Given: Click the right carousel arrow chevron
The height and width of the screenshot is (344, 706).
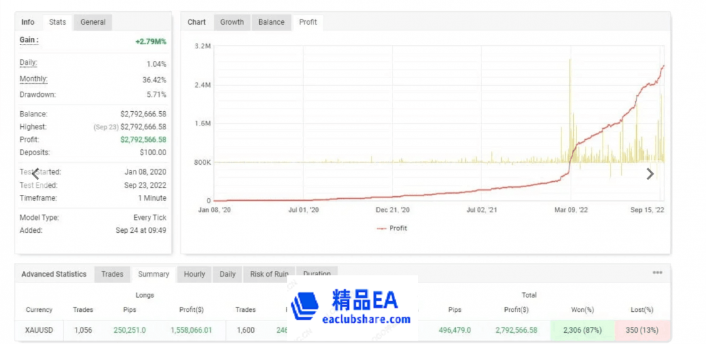Looking at the screenshot, I should (650, 174).
